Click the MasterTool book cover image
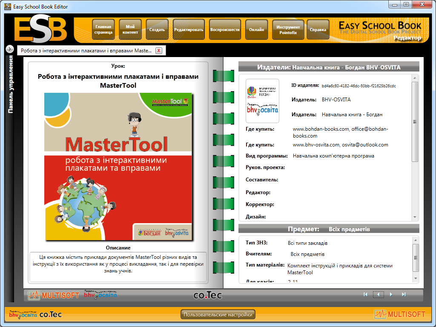 point(118,166)
